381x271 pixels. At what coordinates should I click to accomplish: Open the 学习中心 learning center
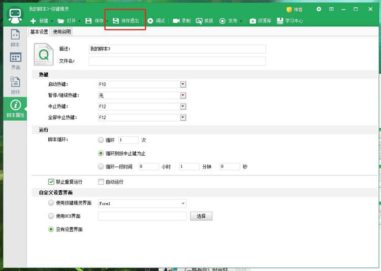pyautogui.click(x=280, y=21)
